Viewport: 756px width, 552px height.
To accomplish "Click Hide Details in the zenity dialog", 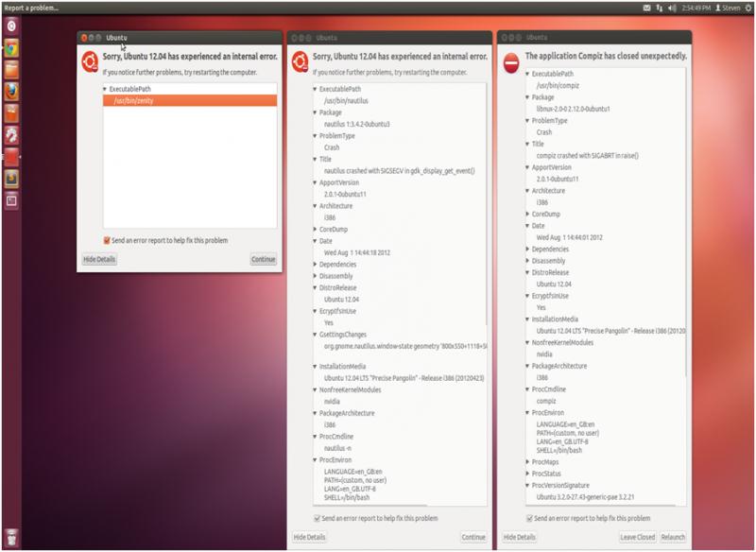I will [x=99, y=259].
